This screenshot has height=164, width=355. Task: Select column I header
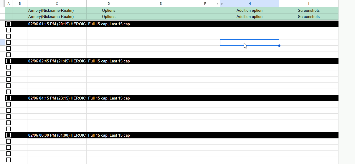tap(309, 4)
